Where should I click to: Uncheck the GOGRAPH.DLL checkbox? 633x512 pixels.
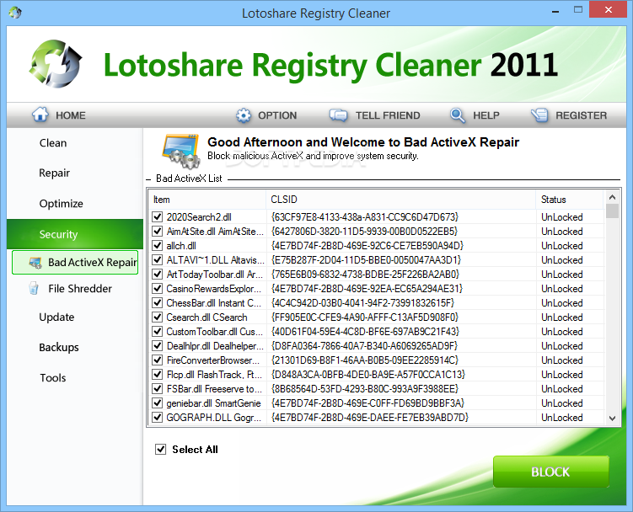[158, 417]
